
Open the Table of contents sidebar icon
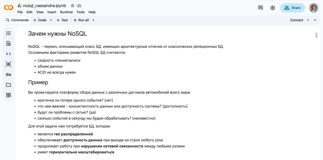point(8,33)
